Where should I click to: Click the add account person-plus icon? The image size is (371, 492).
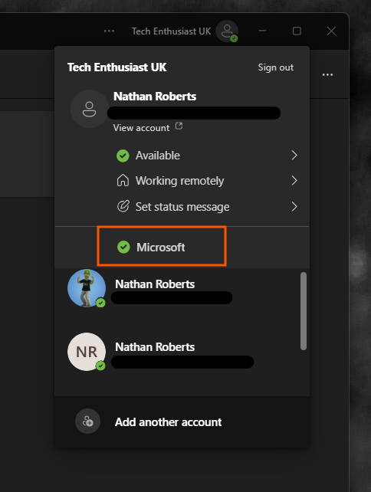click(88, 421)
